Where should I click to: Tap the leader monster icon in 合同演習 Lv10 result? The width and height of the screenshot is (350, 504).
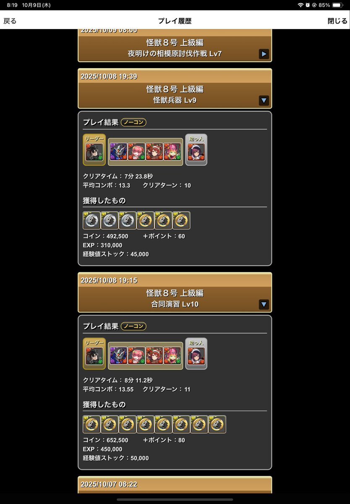[x=94, y=356]
